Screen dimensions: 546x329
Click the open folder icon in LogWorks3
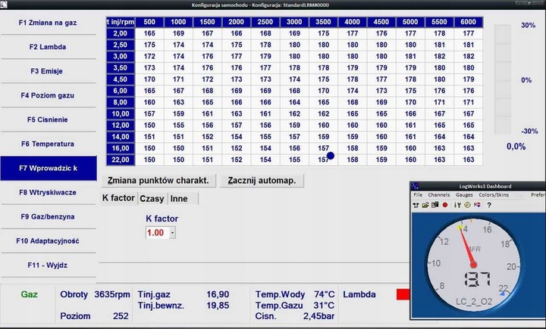click(x=425, y=205)
